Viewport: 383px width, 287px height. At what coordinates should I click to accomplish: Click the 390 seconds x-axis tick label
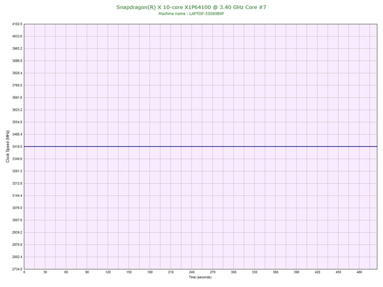pyautogui.click(x=297, y=272)
